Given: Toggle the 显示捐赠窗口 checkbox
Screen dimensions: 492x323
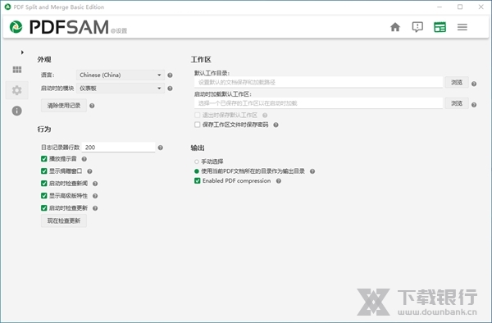Looking at the screenshot, I should (44, 171).
